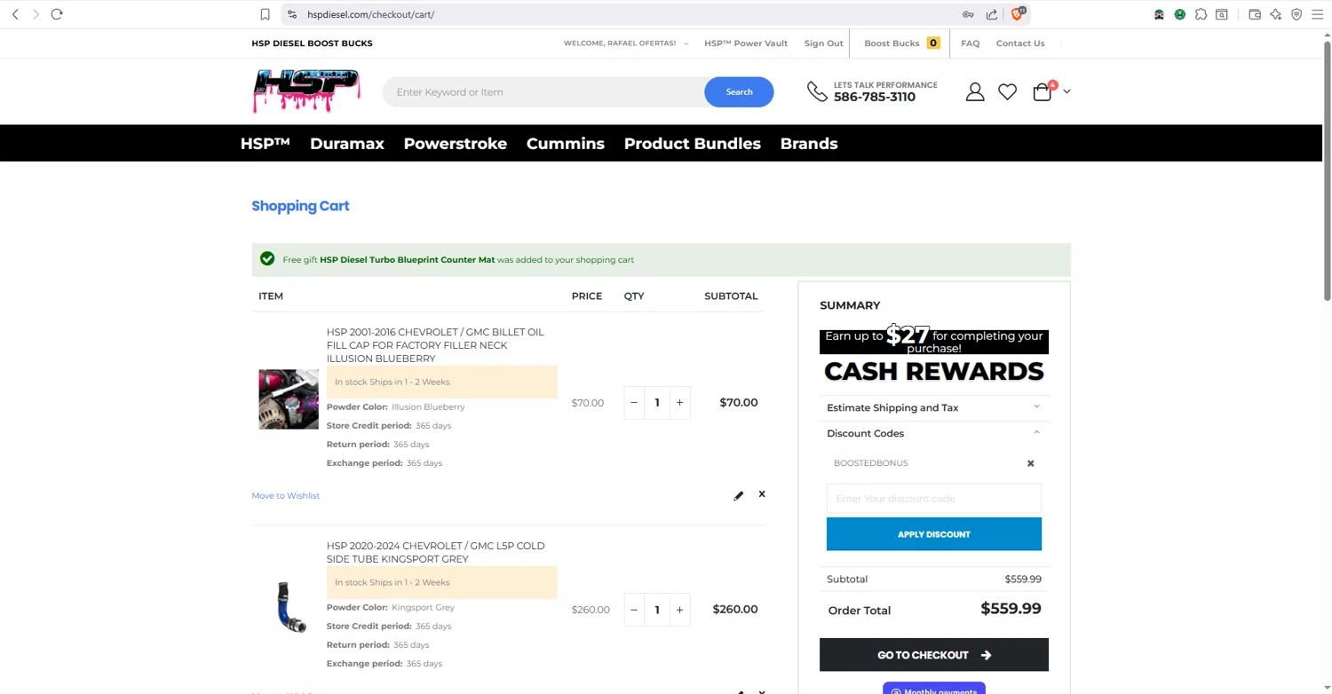Expand the mini cart dropdown arrow
Screen dimensions: 1332x694
tap(1066, 91)
